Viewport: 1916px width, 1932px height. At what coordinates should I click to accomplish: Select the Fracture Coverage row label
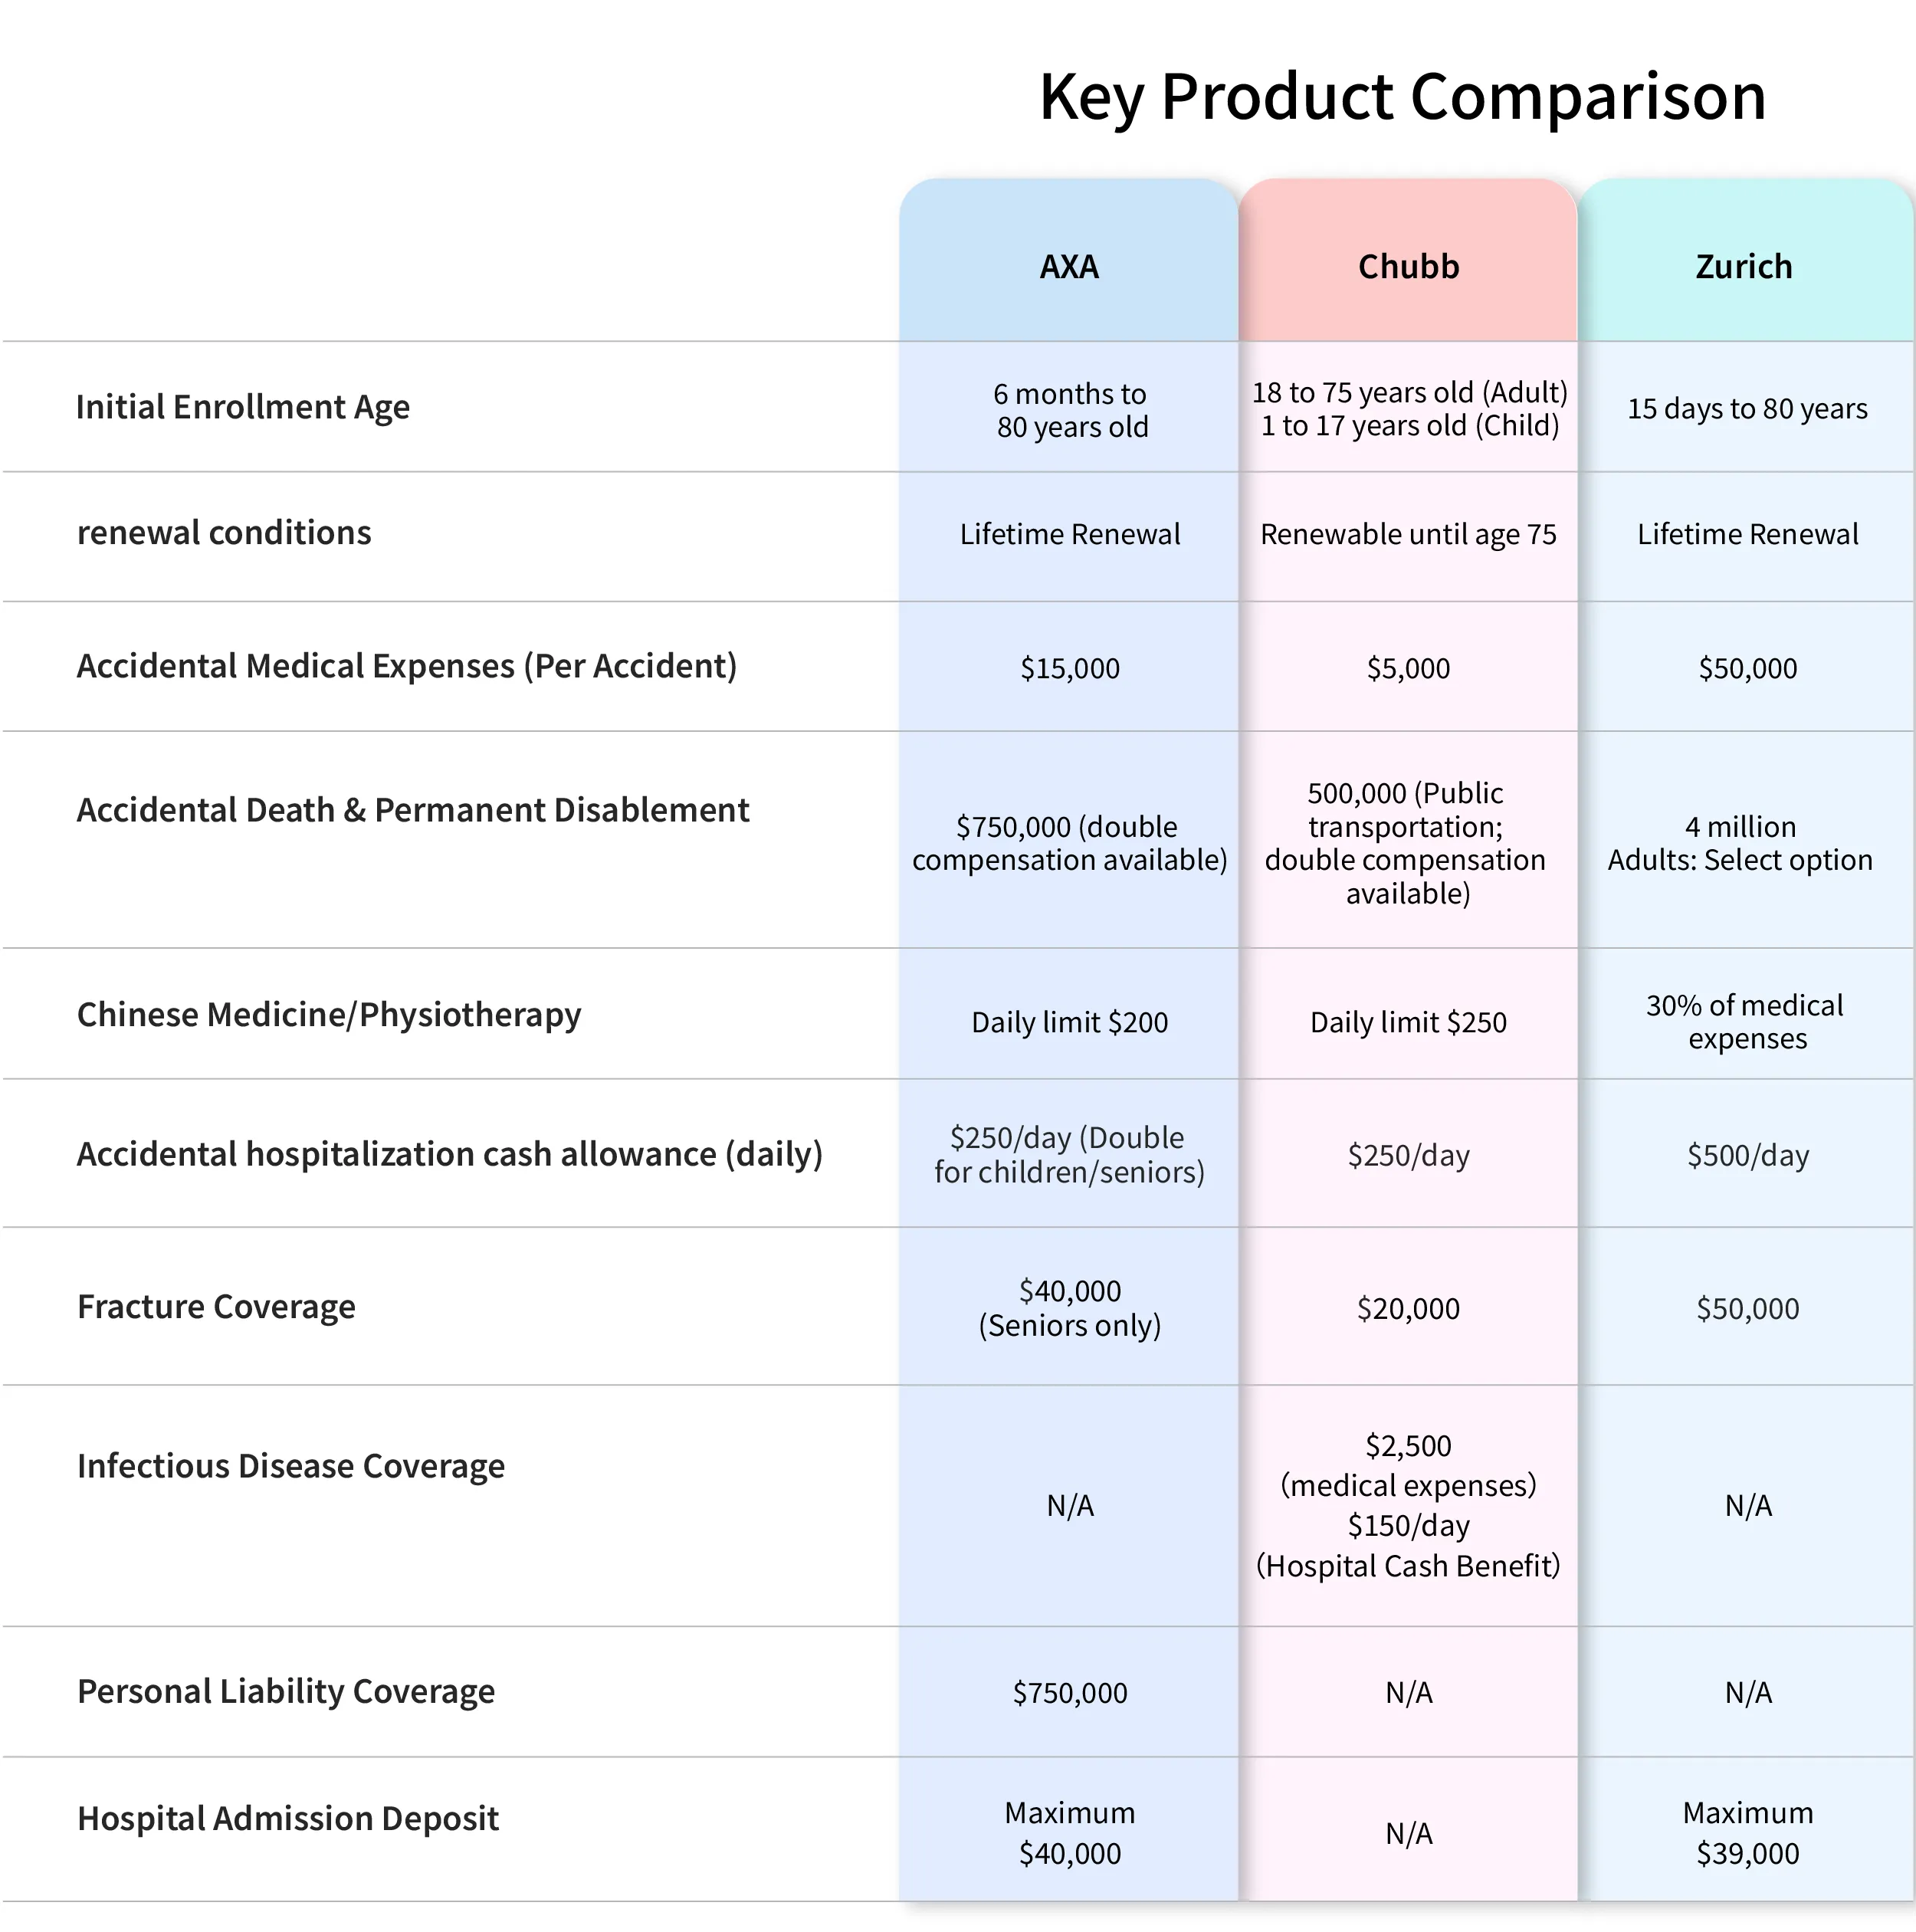pos(216,1307)
